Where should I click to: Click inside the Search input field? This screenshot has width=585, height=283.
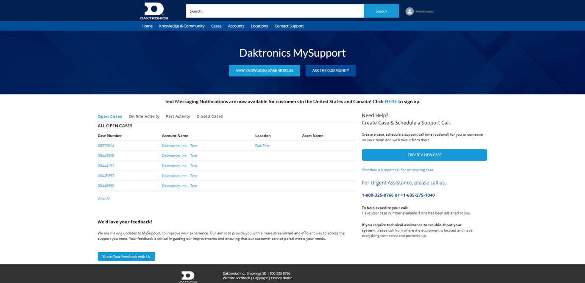point(274,11)
